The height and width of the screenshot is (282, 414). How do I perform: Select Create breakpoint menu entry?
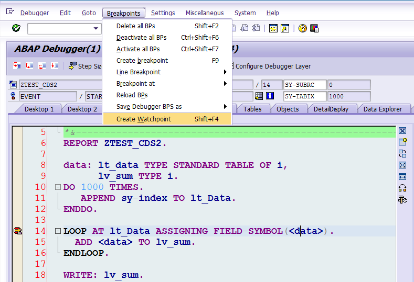[x=167, y=61]
